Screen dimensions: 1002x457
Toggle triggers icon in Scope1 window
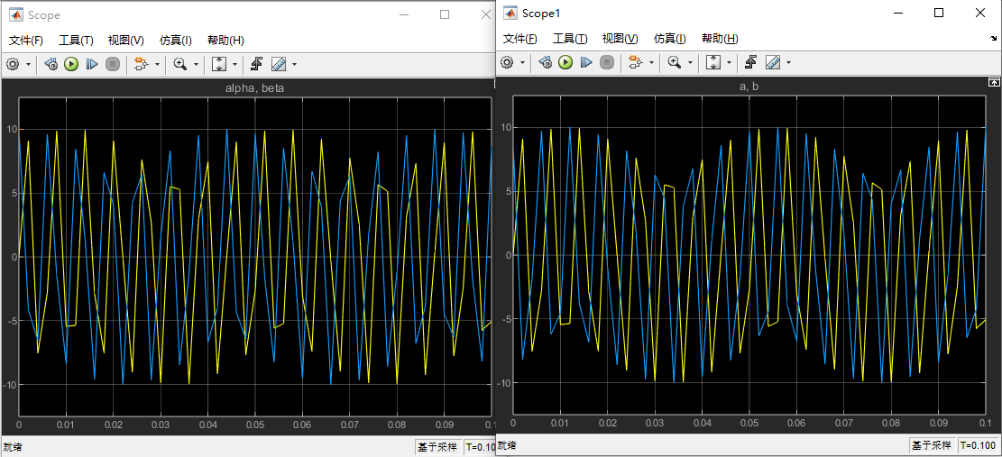pos(751,62)
